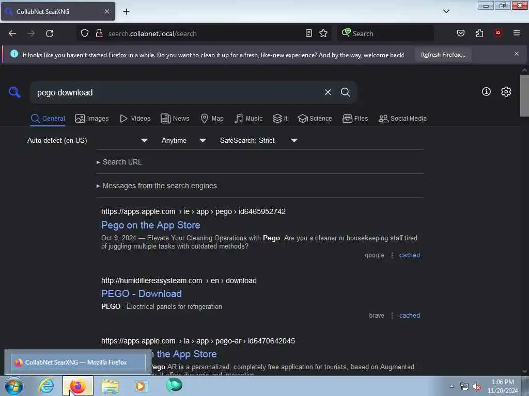Click the pego download search field
The width and height of the screenshot is (529, 396).
pyautogui.click(x=176, y=92)
